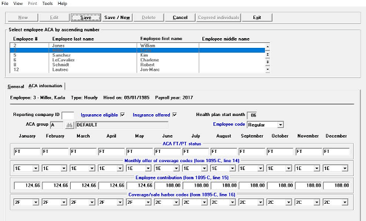Click July ACA FT/PT status field
Viewport: 366px width, 221px height.
(196, 152)
